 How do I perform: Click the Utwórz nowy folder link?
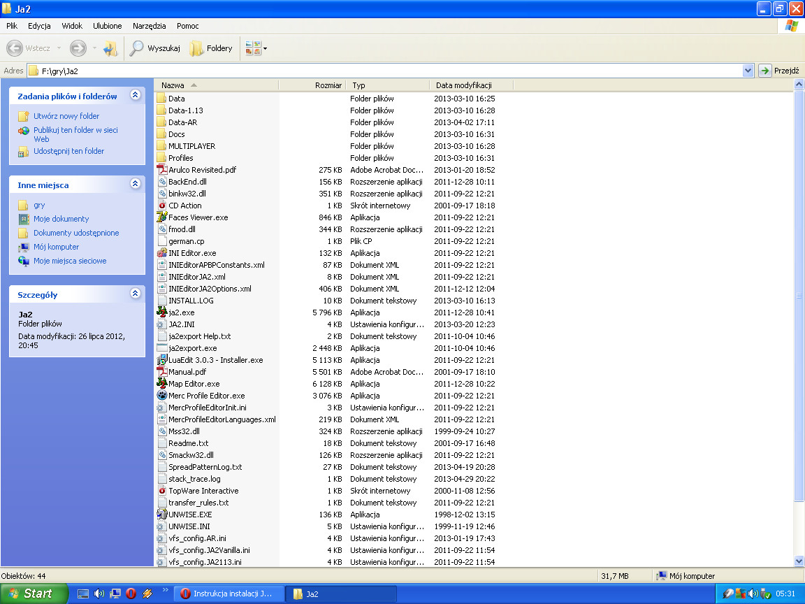[x=66, y=116]
